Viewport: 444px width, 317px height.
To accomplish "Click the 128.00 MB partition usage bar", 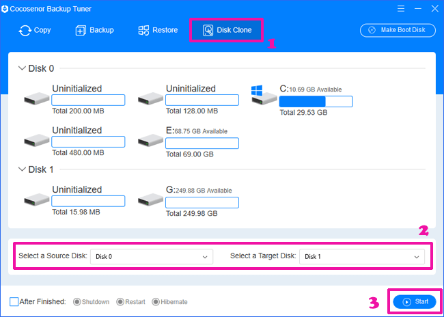I will click(202, 100).
